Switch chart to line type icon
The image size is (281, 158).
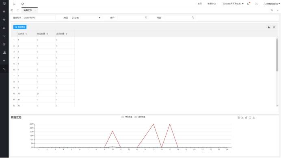click(242, 117)
